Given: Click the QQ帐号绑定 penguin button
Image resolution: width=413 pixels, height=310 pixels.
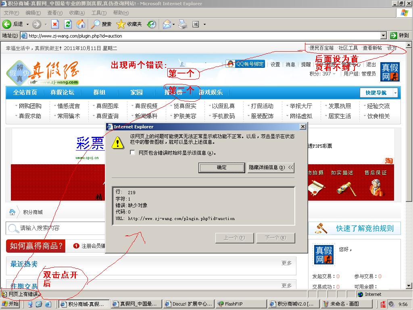Looking at the screenshot, I should click(245, 64).
